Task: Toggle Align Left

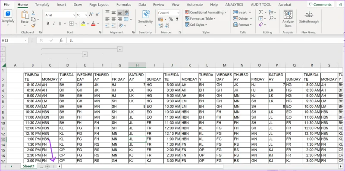Action: click(107, 19)
